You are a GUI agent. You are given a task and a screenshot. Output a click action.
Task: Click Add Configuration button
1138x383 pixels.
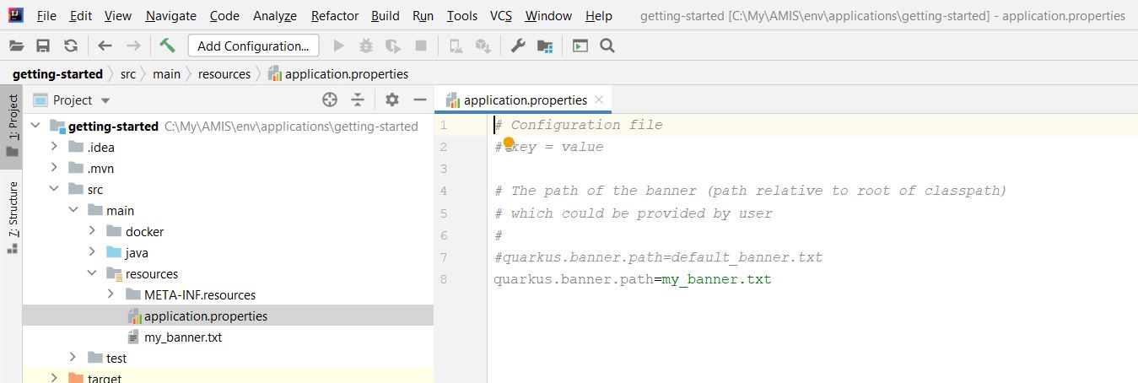[253, 46]
